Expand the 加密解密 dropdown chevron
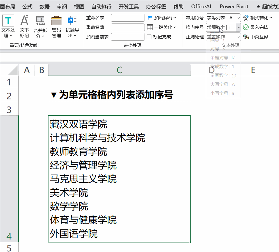 pyautogui.click(x=175, y=18)
